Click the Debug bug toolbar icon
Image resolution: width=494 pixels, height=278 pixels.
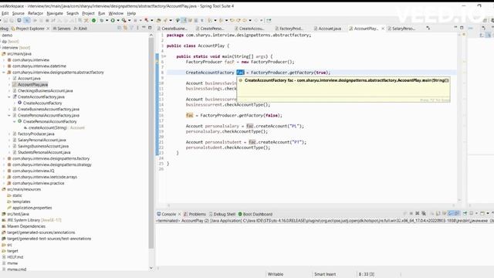(101, 21)
